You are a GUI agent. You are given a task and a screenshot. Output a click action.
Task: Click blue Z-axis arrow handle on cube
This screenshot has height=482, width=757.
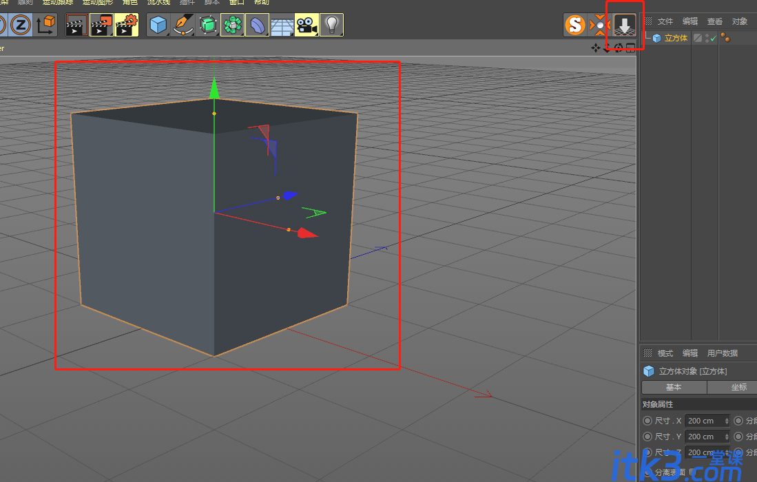point(290,196)
